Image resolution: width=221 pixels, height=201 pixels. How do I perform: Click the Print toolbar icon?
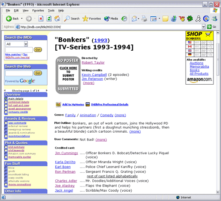point(144,19)
